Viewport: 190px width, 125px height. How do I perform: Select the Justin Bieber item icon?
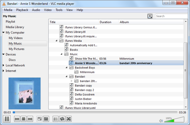pyautogui.click(x=71, y=99)
